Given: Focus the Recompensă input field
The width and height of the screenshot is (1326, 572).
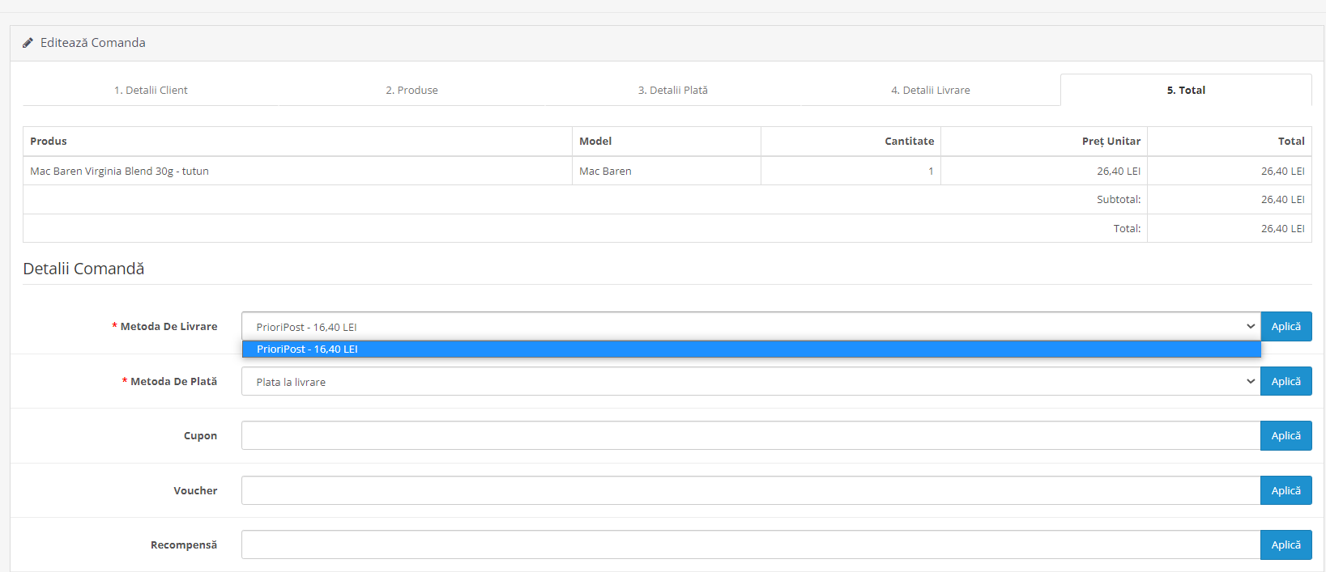Looking at the screenshot, I should tap(751, 544).
